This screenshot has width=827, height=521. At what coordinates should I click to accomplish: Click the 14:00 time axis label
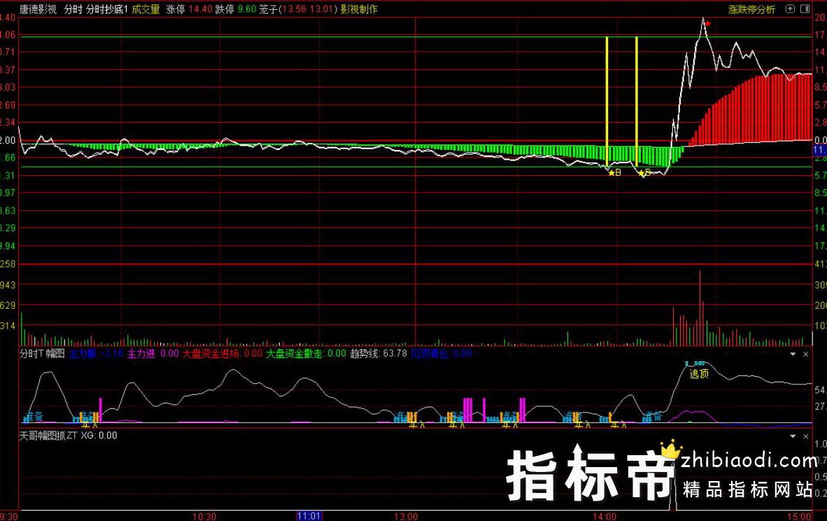(605, 516)
